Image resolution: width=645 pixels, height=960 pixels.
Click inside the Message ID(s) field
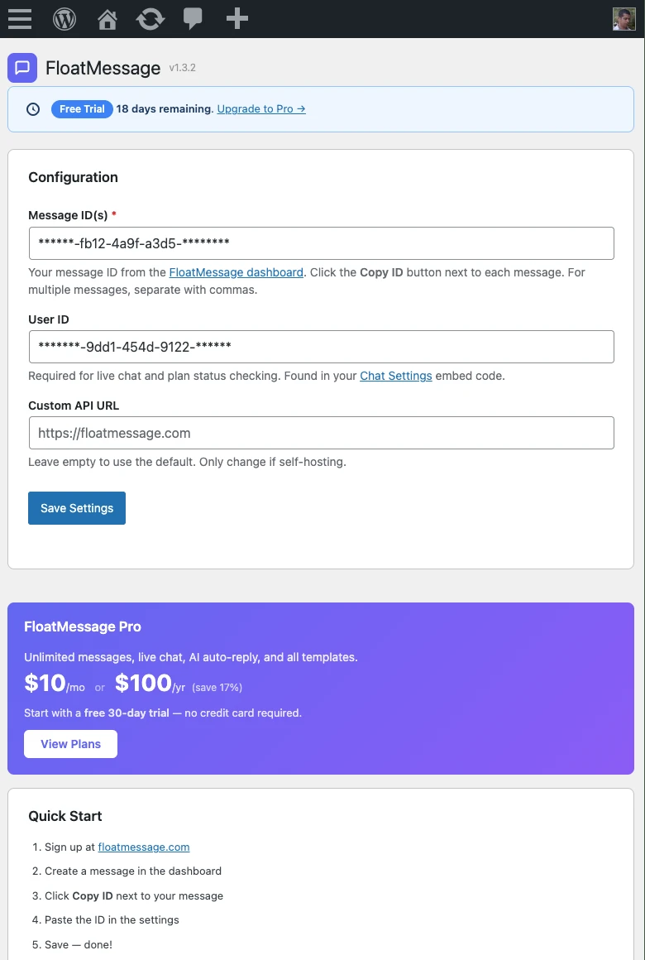coord(321,242)
